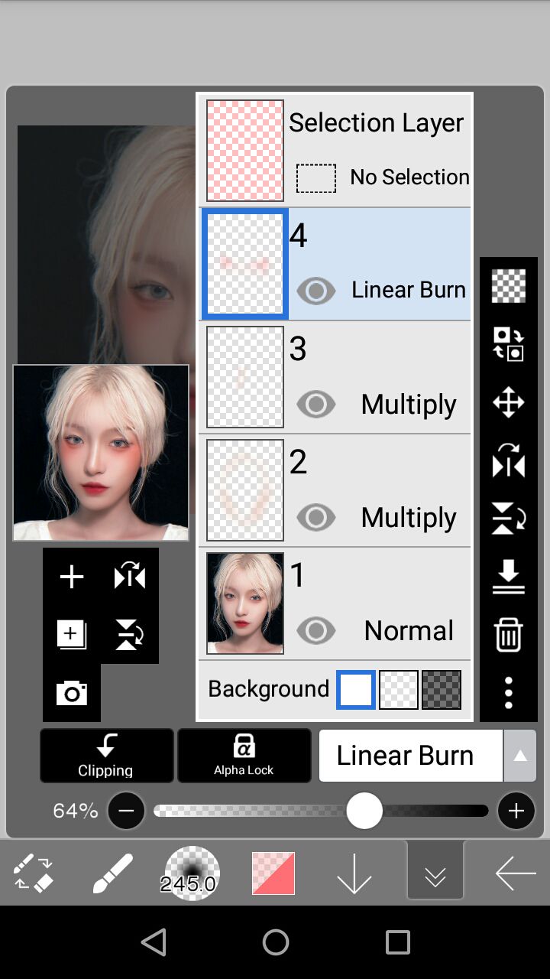Tap layer 1 Normal label
550x979 pixels.
coord(409,630)
